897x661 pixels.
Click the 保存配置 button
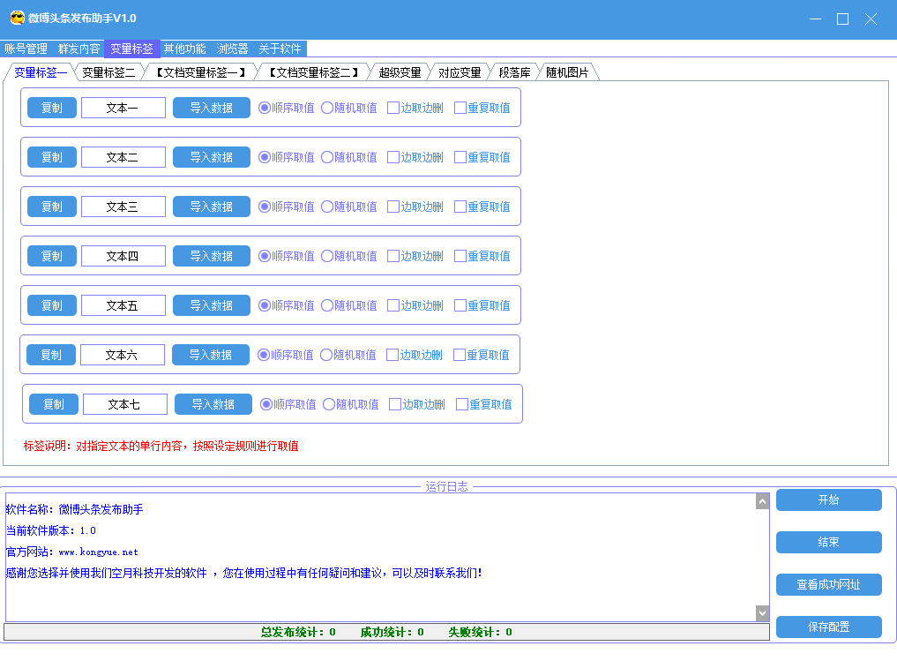[828, 627]
